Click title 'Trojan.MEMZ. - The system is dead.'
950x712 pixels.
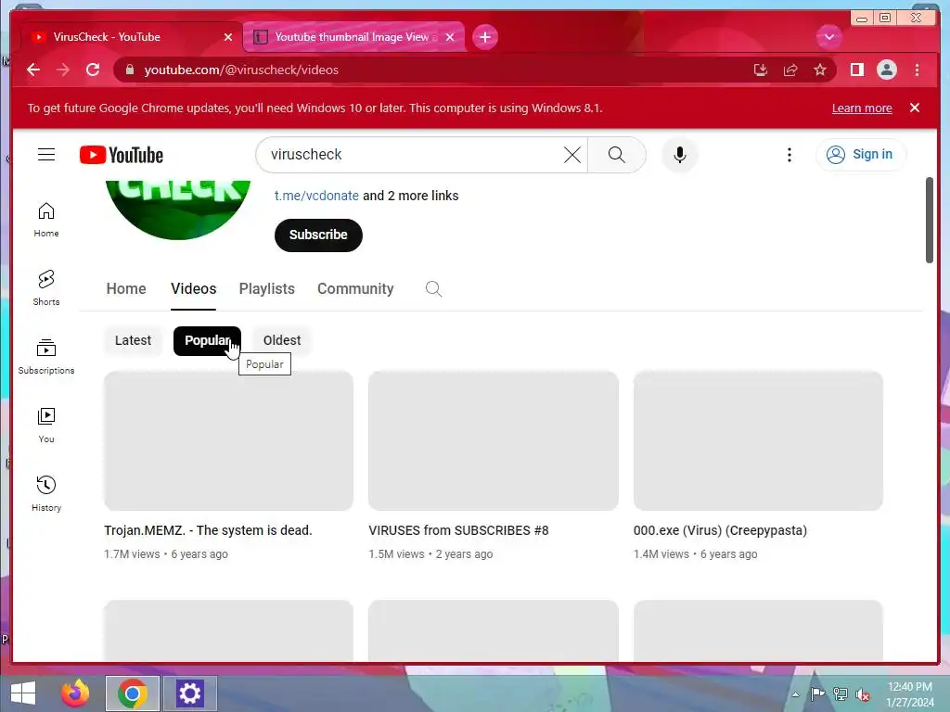coord(208,530)
